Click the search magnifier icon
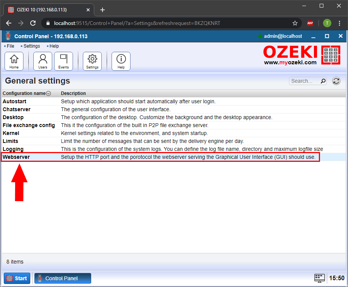Image resolution: width=348 pixels, height=287 pixels. click(323, 81)
